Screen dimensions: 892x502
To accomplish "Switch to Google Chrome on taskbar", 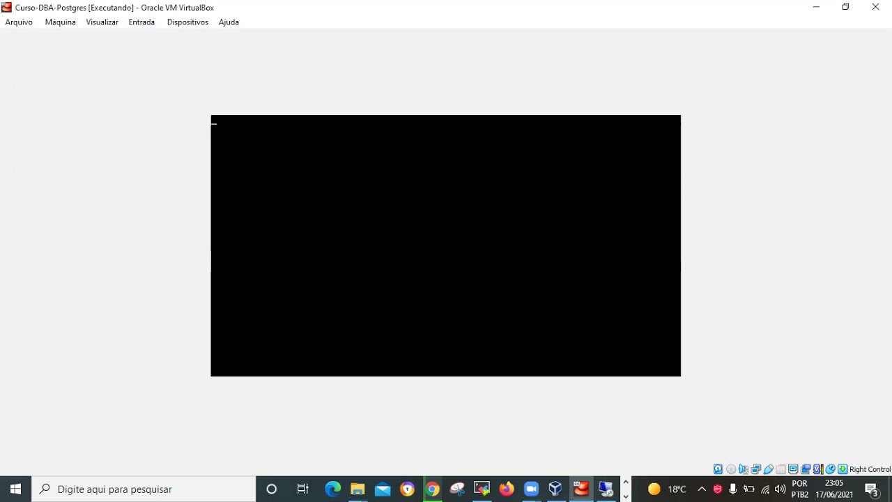I will [432, 489].
